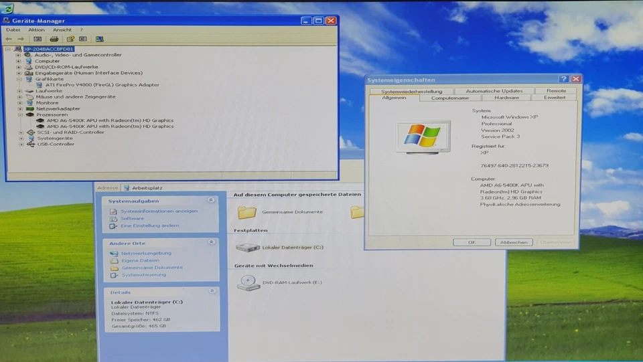Viewport: 643px width, 362px height.
Task: Click the scan hardware icon in Geräte-Manager toolbar
Action: (x=99, y=39)
